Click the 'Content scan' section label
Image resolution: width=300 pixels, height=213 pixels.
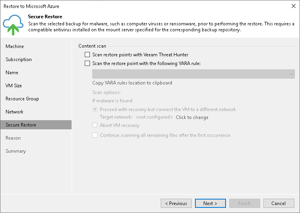tap(92, 46)
